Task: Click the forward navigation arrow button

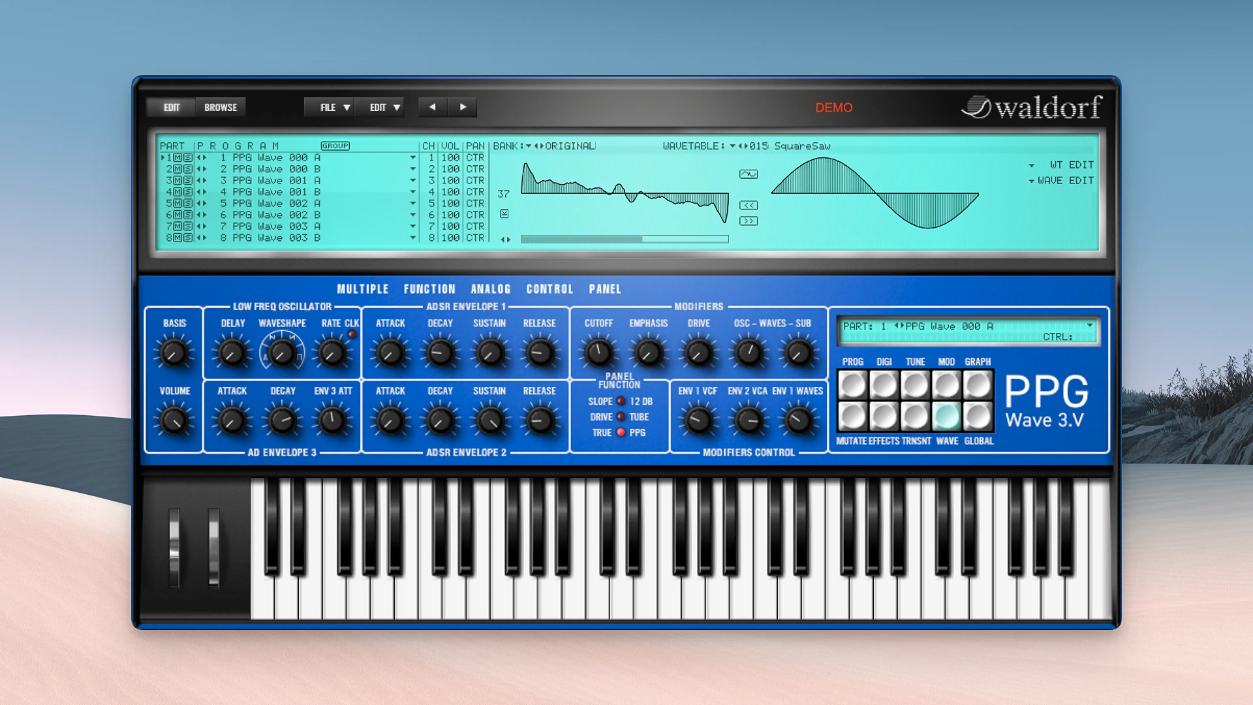Action: coord(463,107)
